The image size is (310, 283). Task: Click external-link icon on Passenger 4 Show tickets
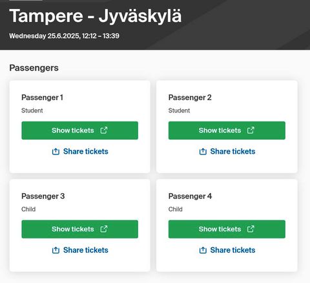(251, 229)
